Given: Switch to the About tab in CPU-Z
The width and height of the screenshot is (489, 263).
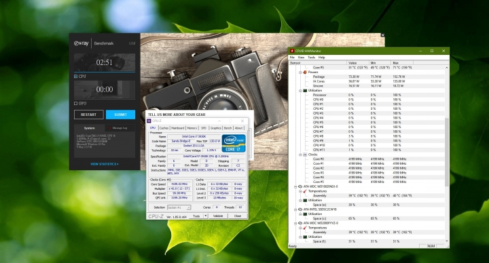Looking at the screenshot, I should click(238, 128).
